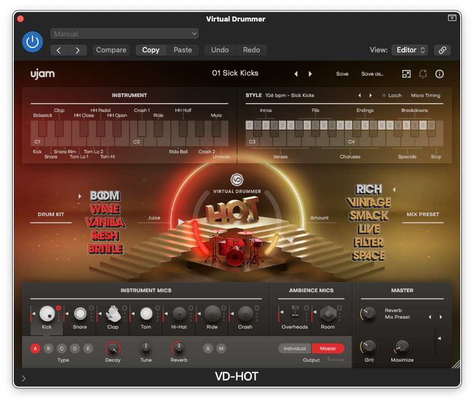This screenshot has width=474, height=403.
Task: Select the FILTER mix preset
Action: [x=369, y=243]
